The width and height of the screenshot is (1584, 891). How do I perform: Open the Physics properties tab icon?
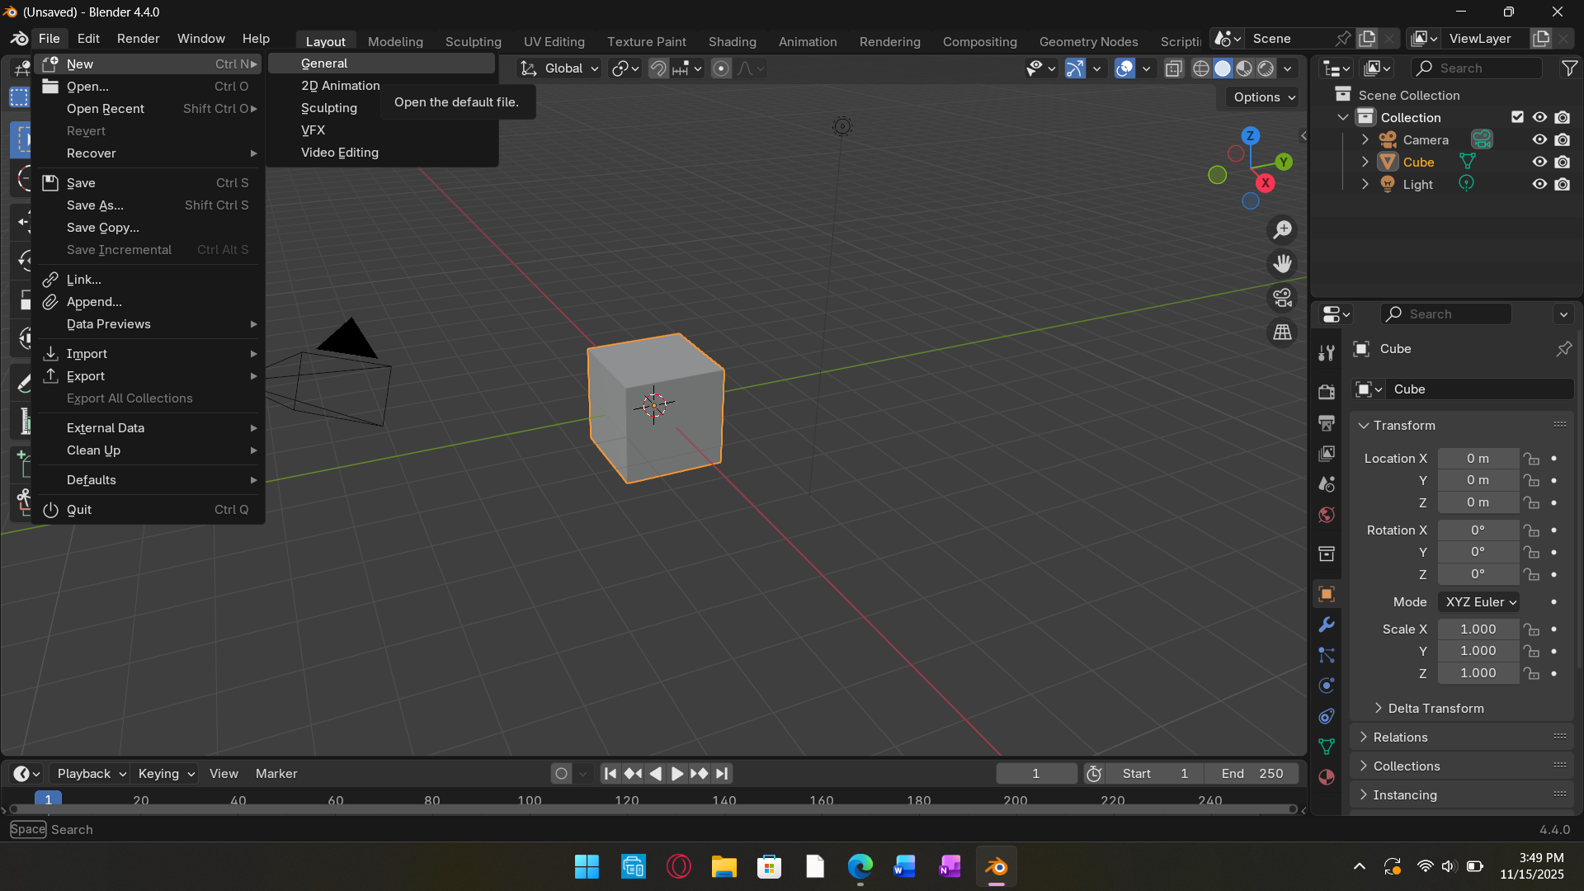point(1327,686)
